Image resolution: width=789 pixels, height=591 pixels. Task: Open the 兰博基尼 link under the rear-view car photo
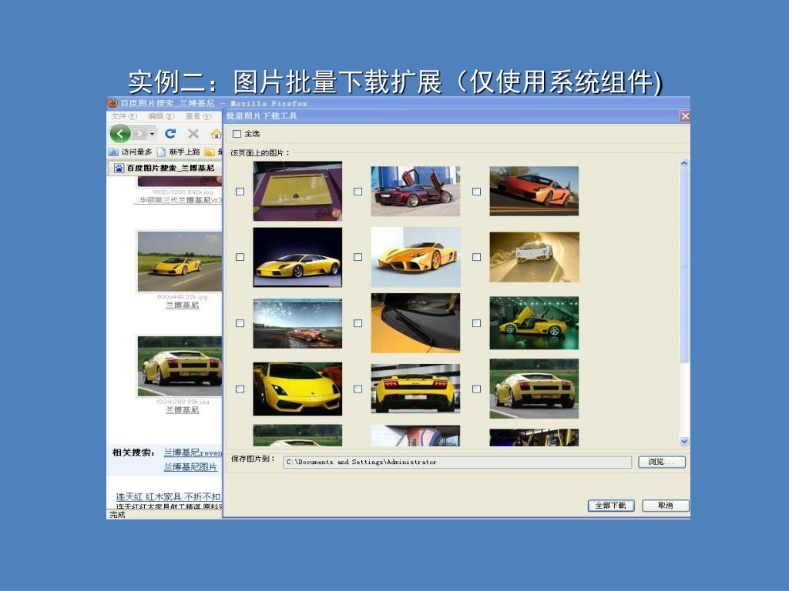coord(182,410)
